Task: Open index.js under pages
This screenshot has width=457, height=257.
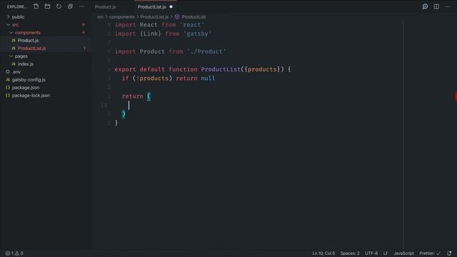Action: click(26, 64)
